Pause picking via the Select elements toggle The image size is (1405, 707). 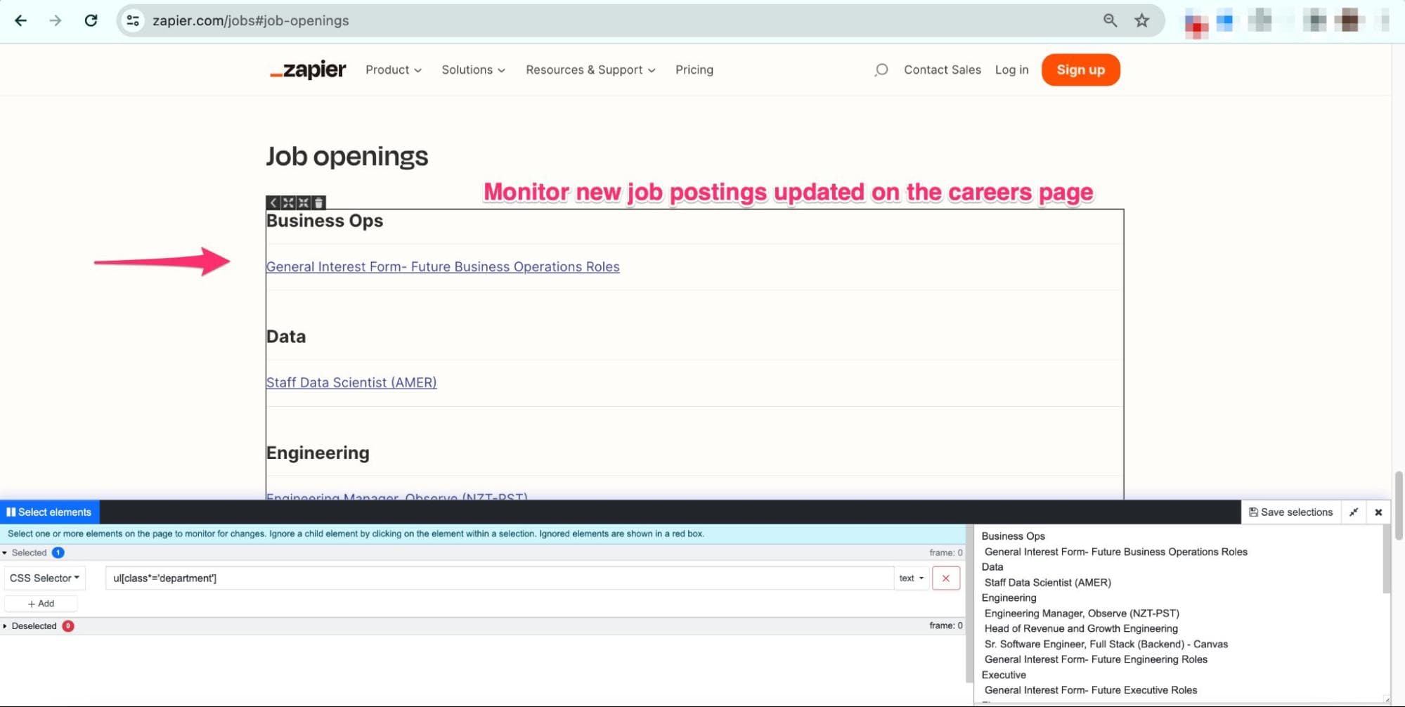click(48, 512)
